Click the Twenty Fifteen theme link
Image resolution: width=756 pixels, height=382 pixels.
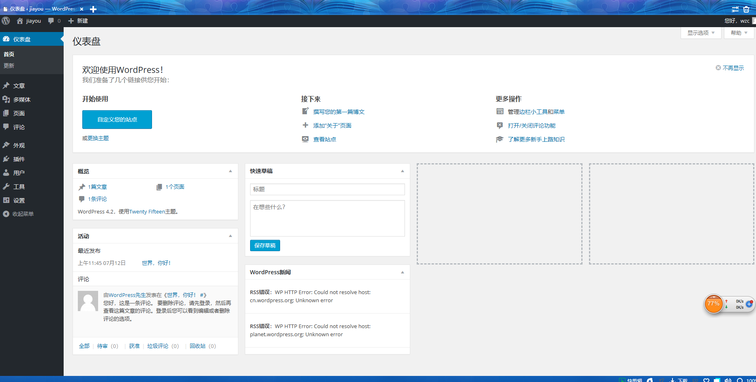pos(147,211)
